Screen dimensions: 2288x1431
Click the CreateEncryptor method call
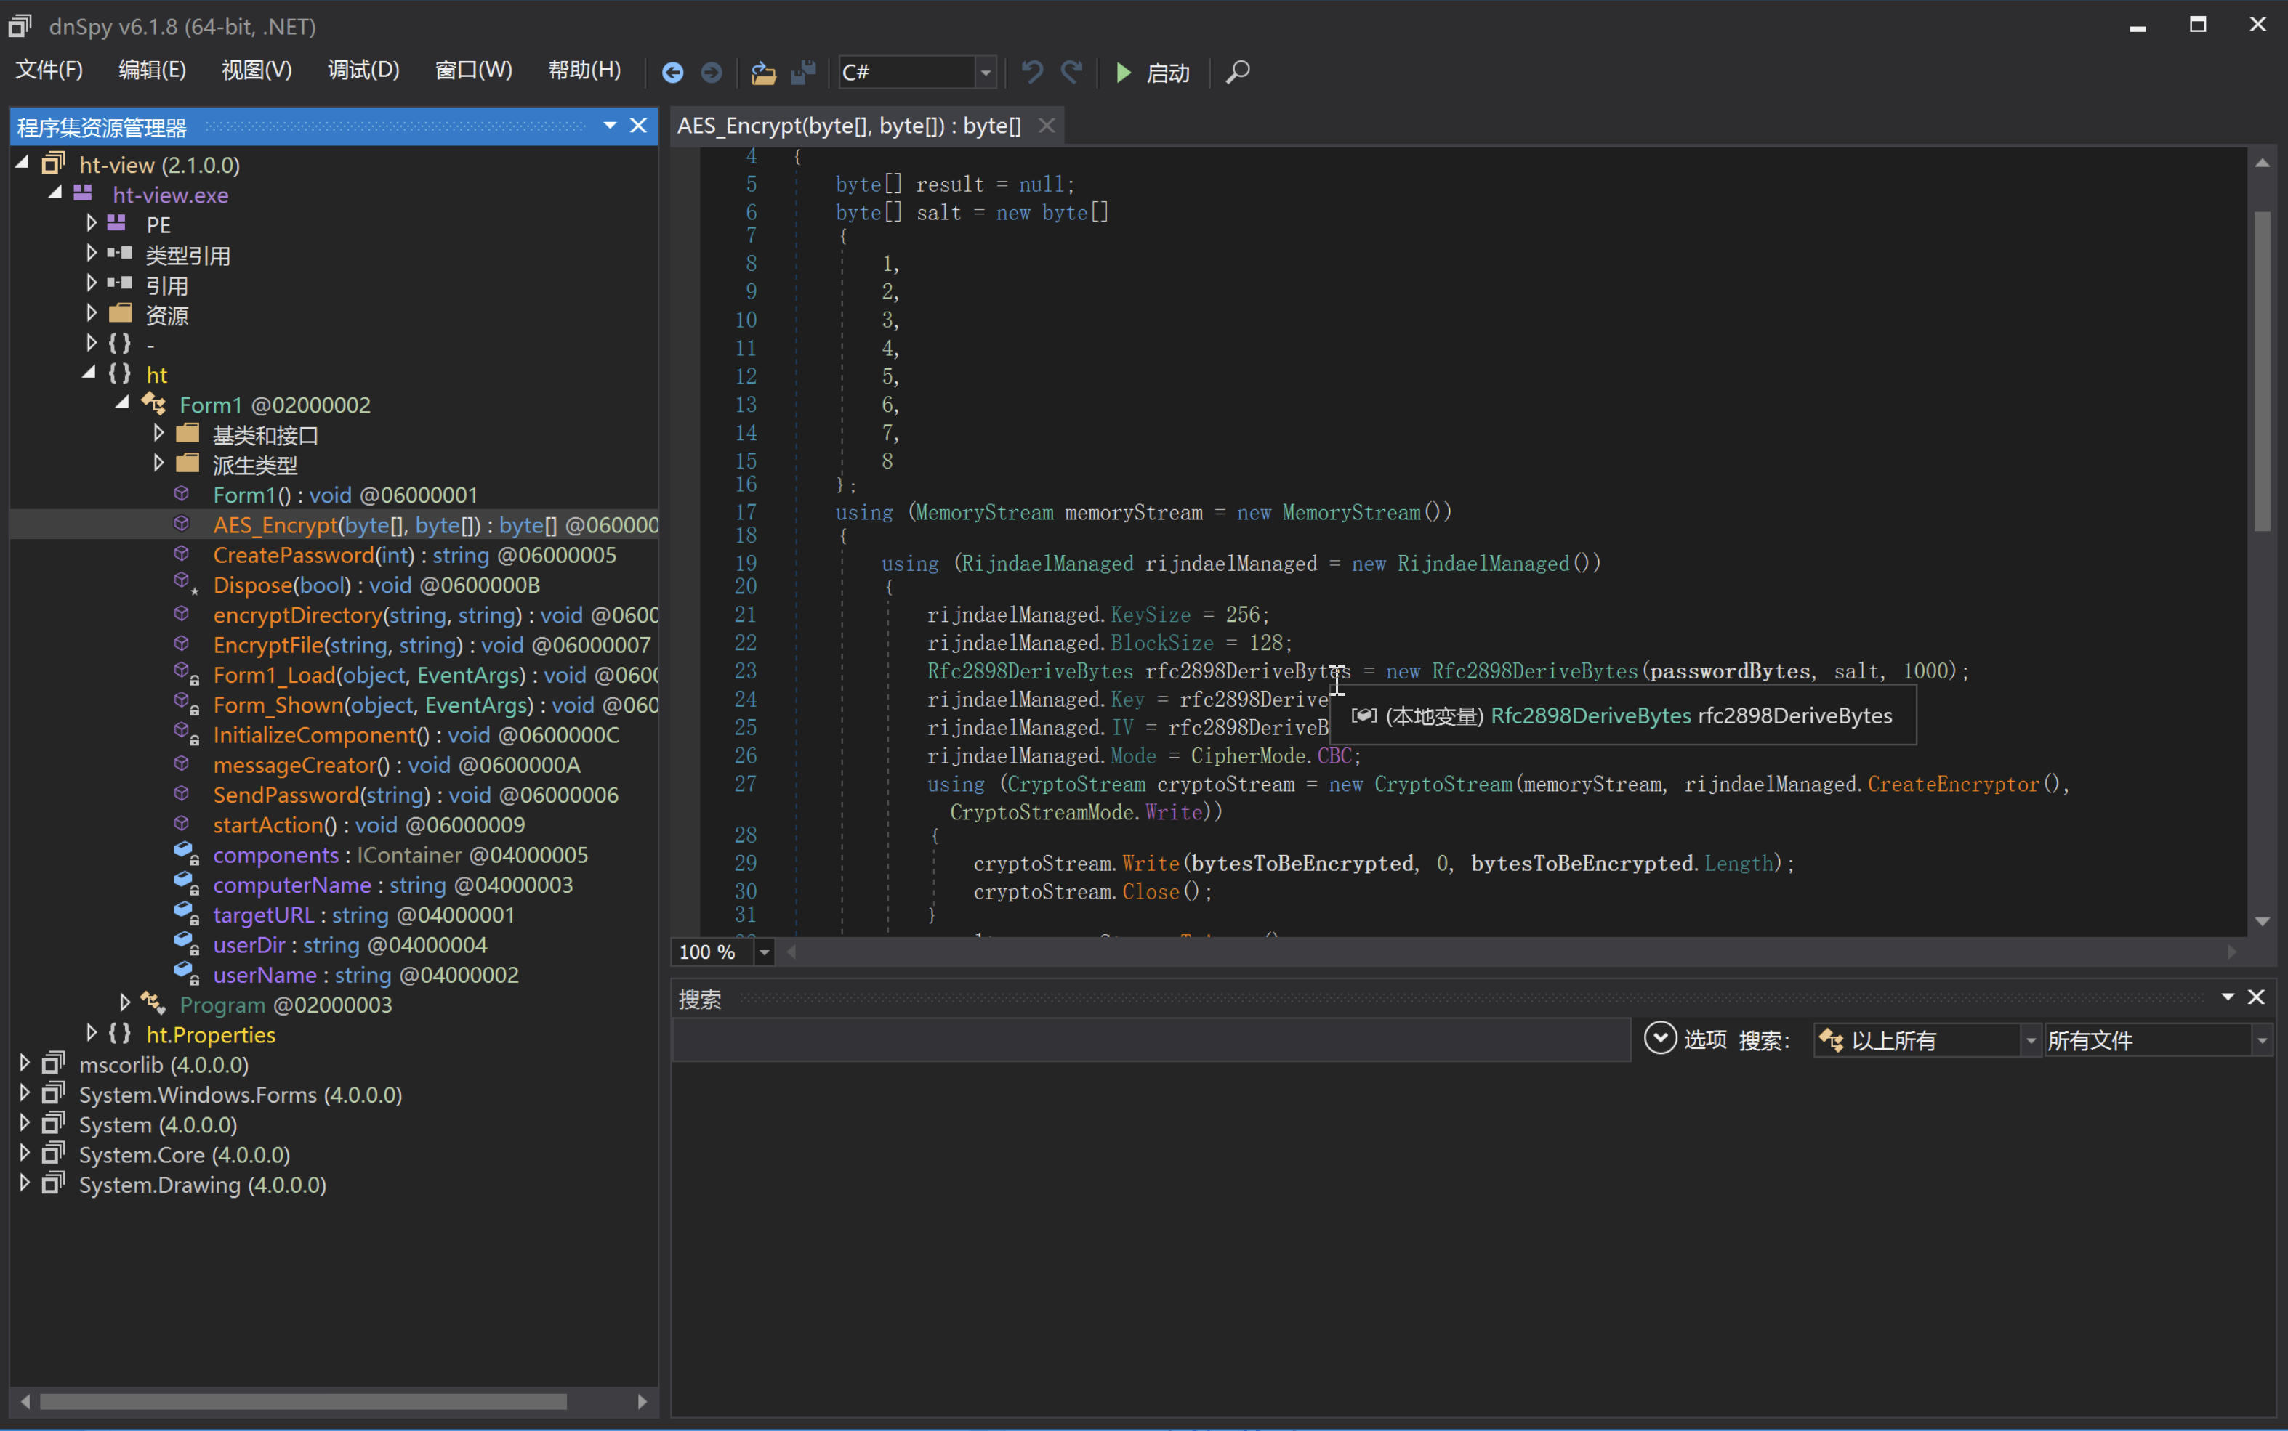(x=1953, y=784)
